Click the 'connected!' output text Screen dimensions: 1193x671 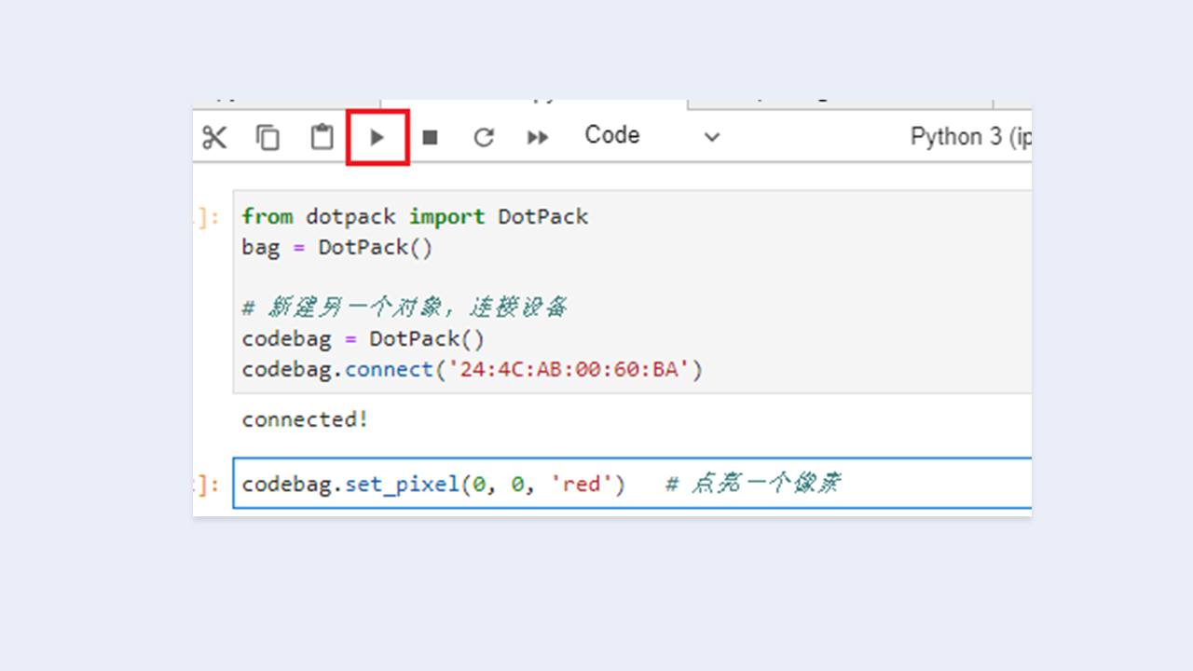click(305, 420)
